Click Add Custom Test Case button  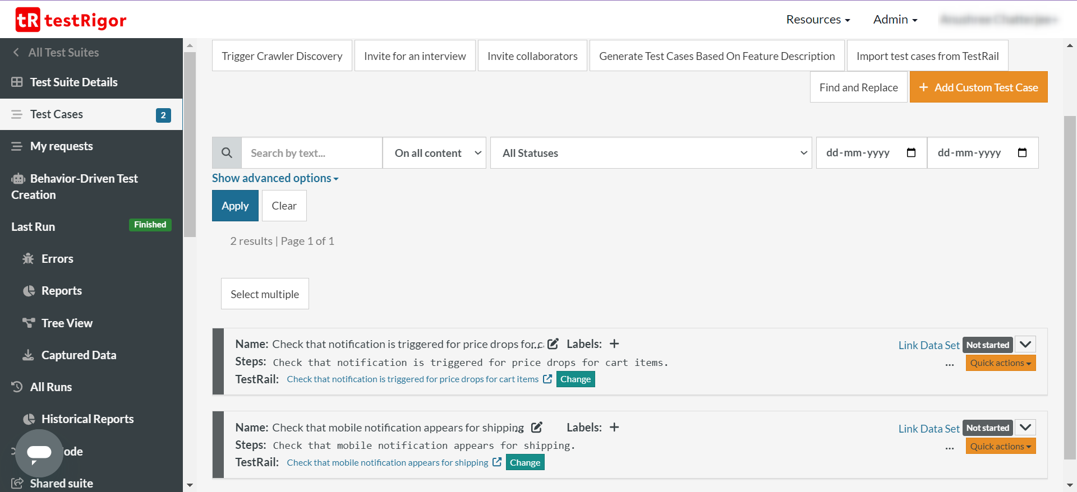(x=978, y=87)
